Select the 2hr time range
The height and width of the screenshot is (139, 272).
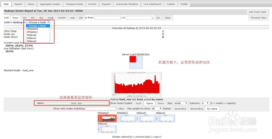coord(25,18)
